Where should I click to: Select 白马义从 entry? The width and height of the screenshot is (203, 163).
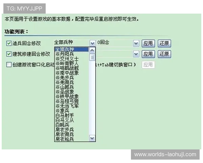click(72, 120)
